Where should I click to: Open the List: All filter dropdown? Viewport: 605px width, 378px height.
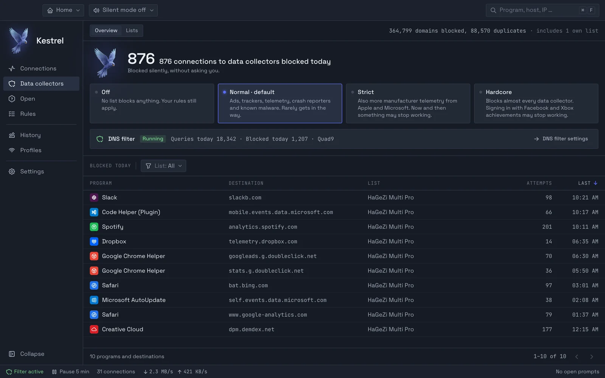click(x=163, y=166)
